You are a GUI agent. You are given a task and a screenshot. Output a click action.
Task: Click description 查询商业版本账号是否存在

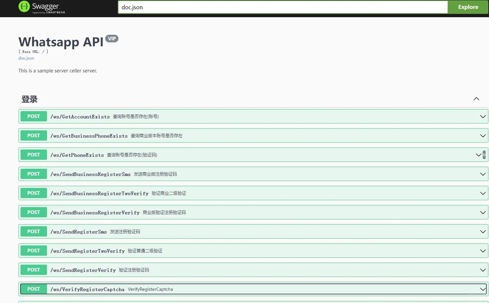pos(156,136)
